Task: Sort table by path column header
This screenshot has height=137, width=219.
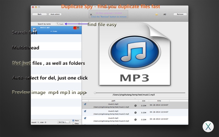Action: point(113,101)
